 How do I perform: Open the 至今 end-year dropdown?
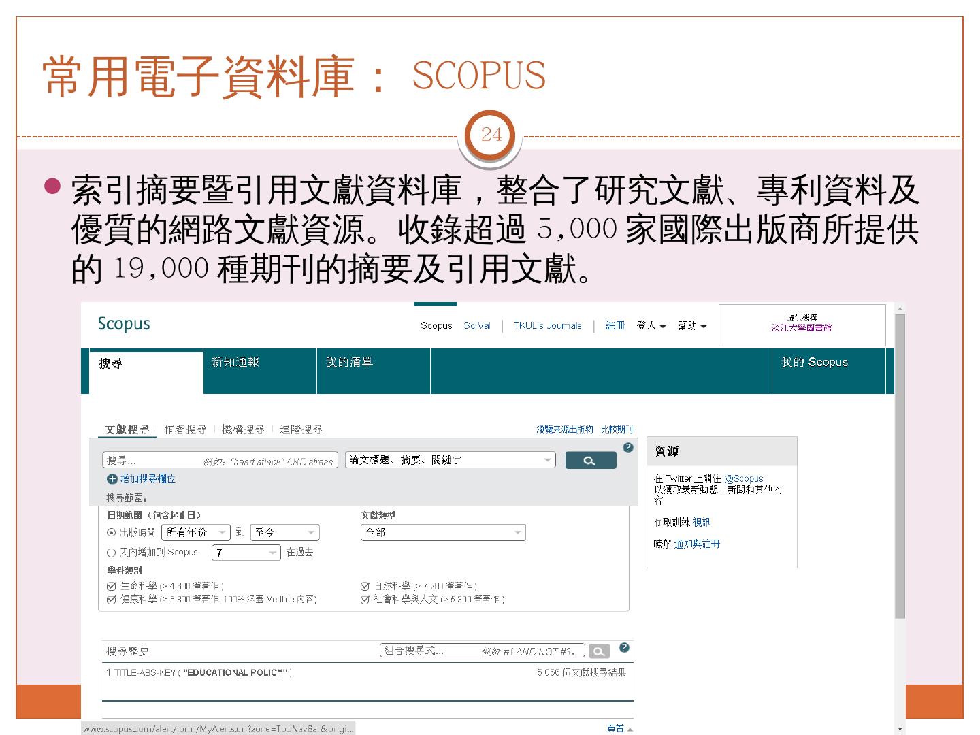(x=285, y=532)
